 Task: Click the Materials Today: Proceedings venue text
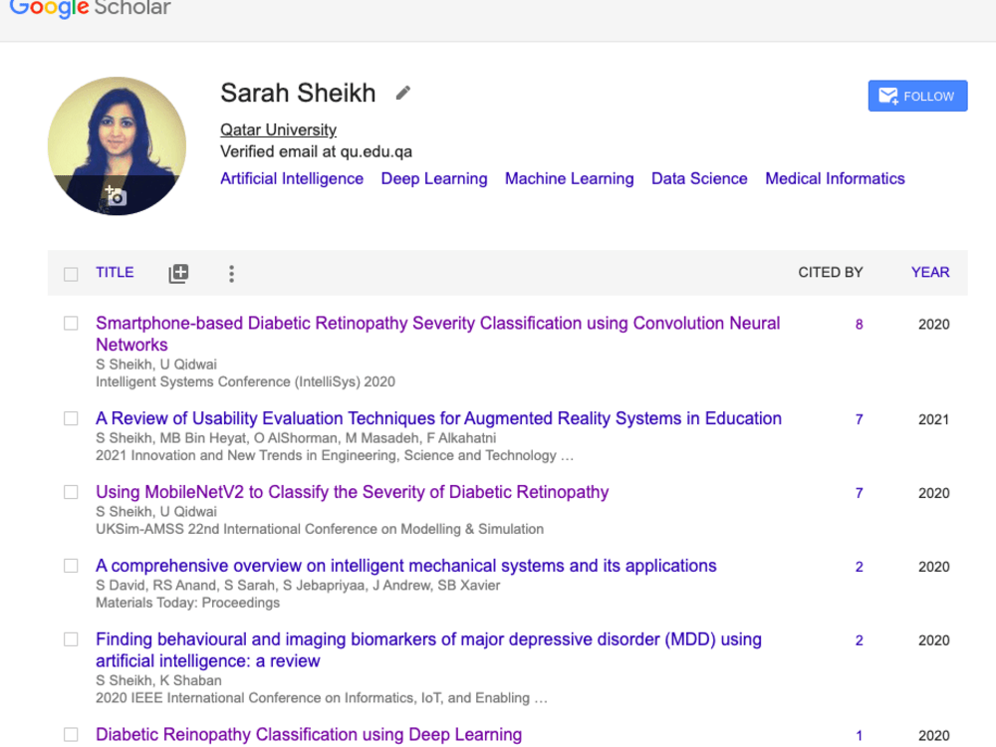(187, 603)
